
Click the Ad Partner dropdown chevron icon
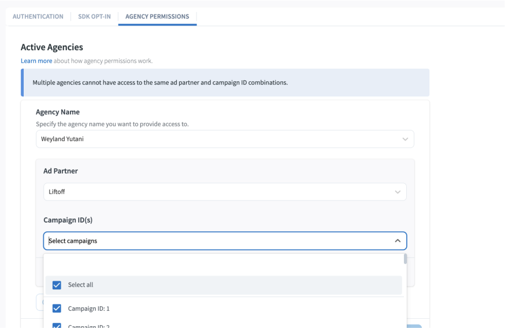click(x=398, y=192)
